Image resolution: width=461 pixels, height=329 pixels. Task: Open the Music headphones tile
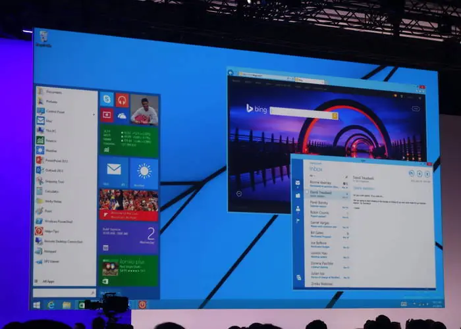click(x=122, y=100)
